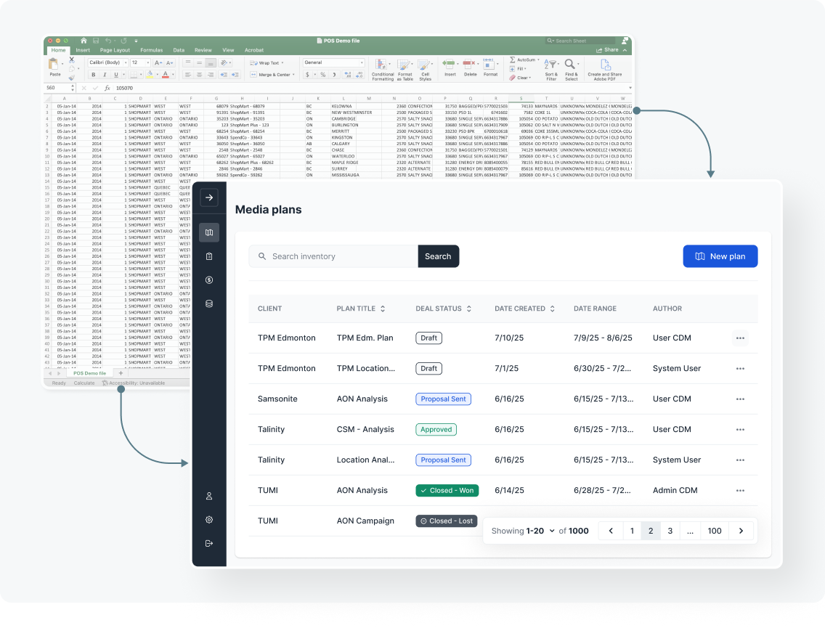Open the Media plans map icon in the sidebar
The width and height of the screenshot is (825, 628).
209,233
